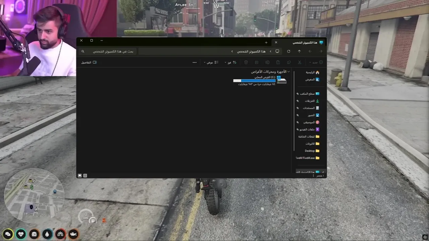Click the heart health HUD icon
This screenshot has height=241, width=429.
(21, 234)
